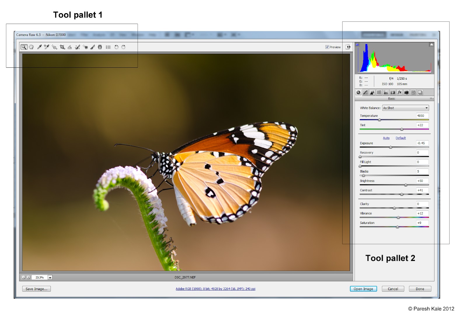467x317 pixels.
Task: Enable full screen toggle mode
Action: [x=348, y=47]
